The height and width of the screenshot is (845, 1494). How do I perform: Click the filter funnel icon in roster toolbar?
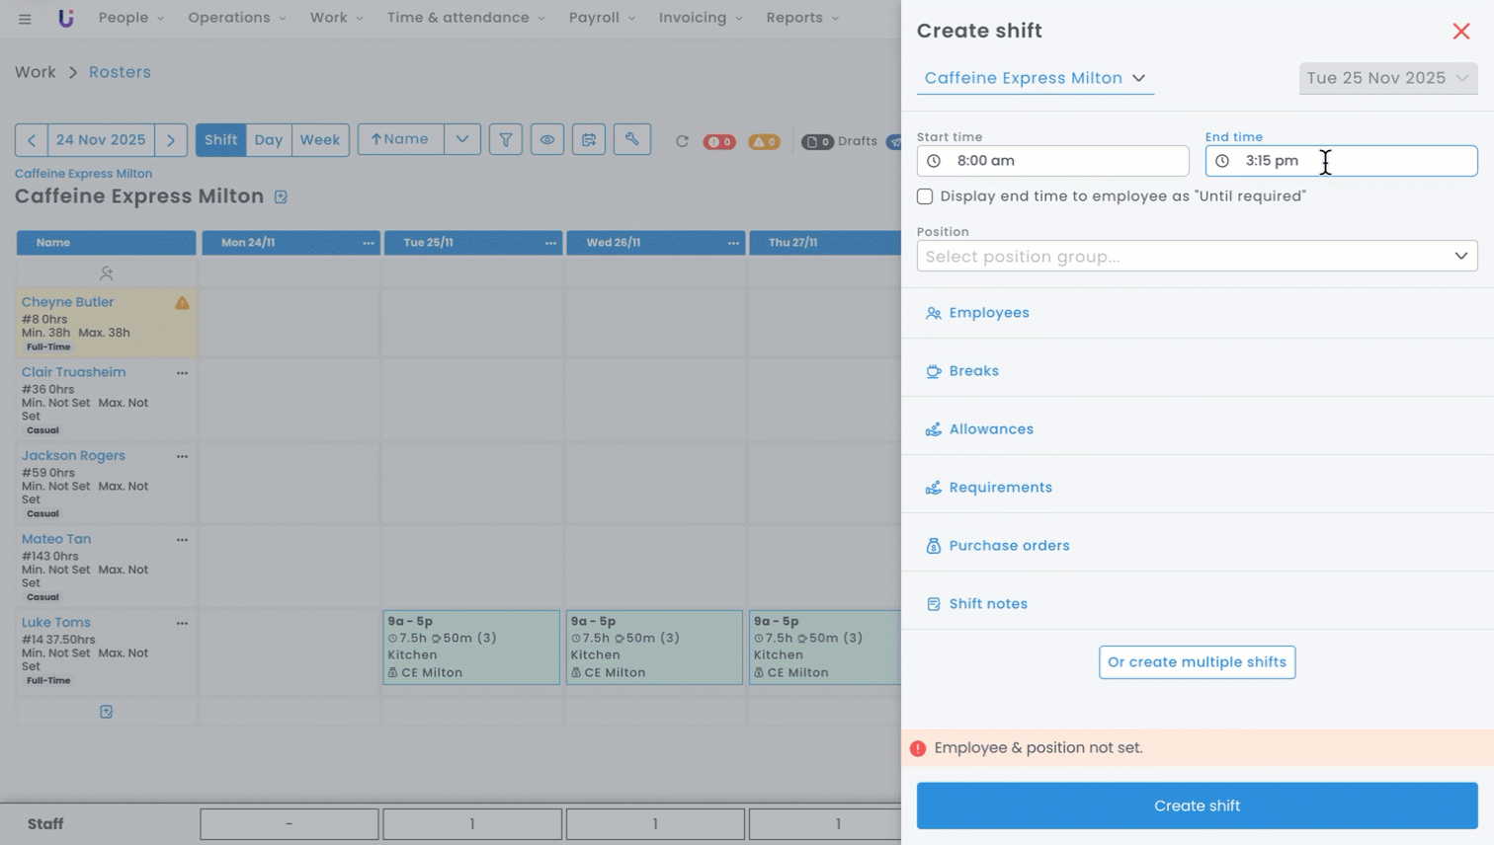pyautogui.click(x=505, y=140)
